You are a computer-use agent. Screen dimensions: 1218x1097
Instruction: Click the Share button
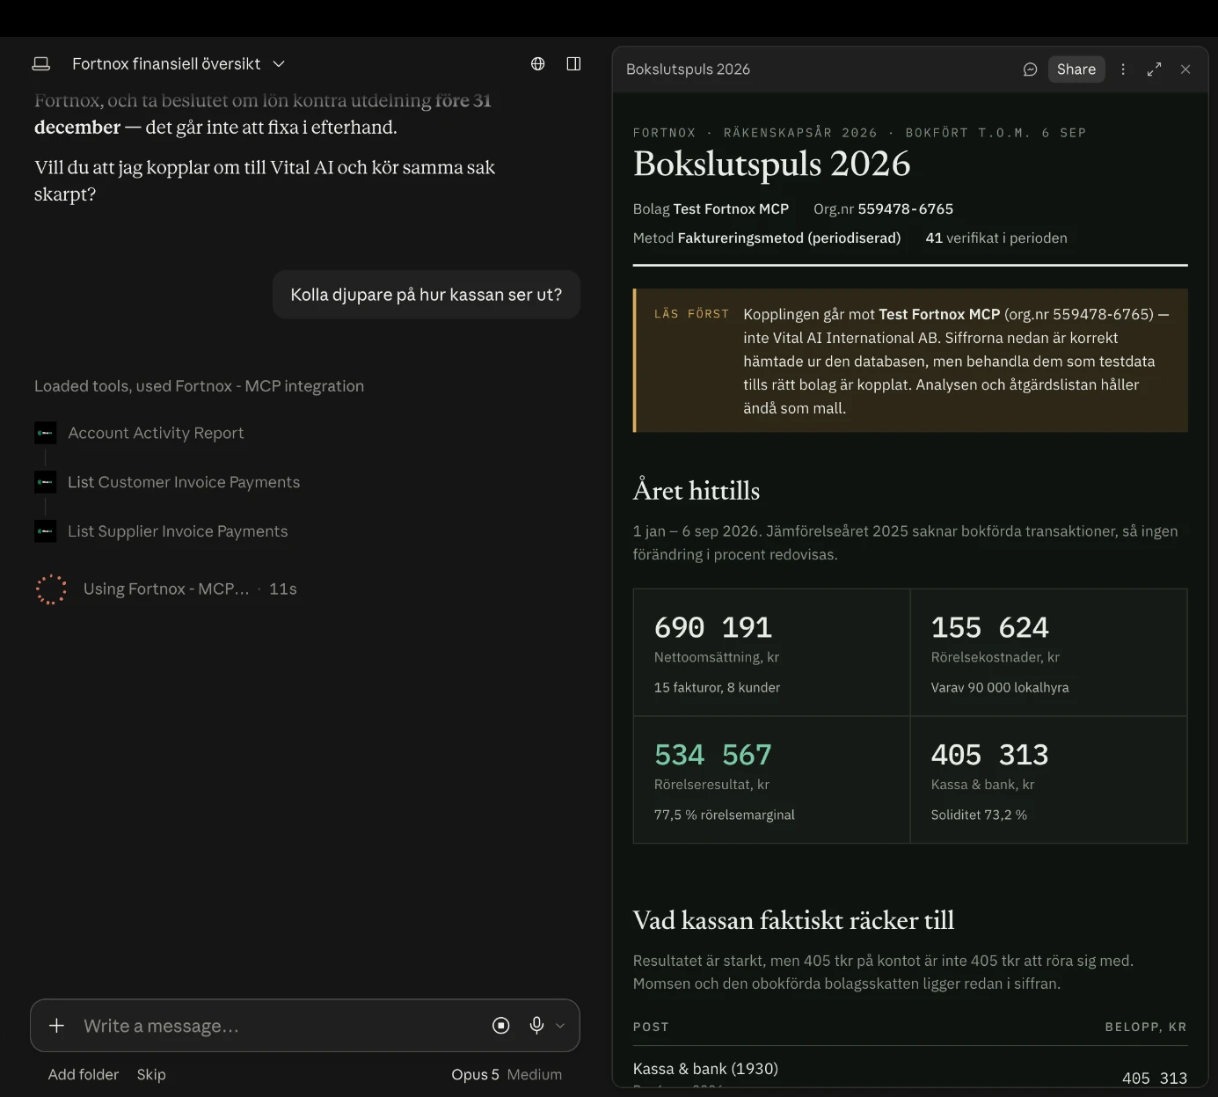(1076, 69)
